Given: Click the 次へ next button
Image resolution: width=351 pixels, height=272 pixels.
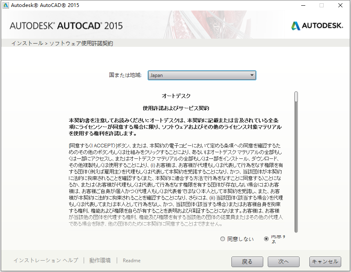Looking at the screenshot, I should tap(284, 261).
